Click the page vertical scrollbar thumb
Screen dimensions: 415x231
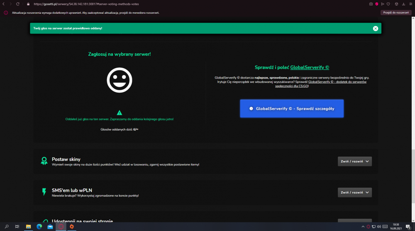(413, 176)
